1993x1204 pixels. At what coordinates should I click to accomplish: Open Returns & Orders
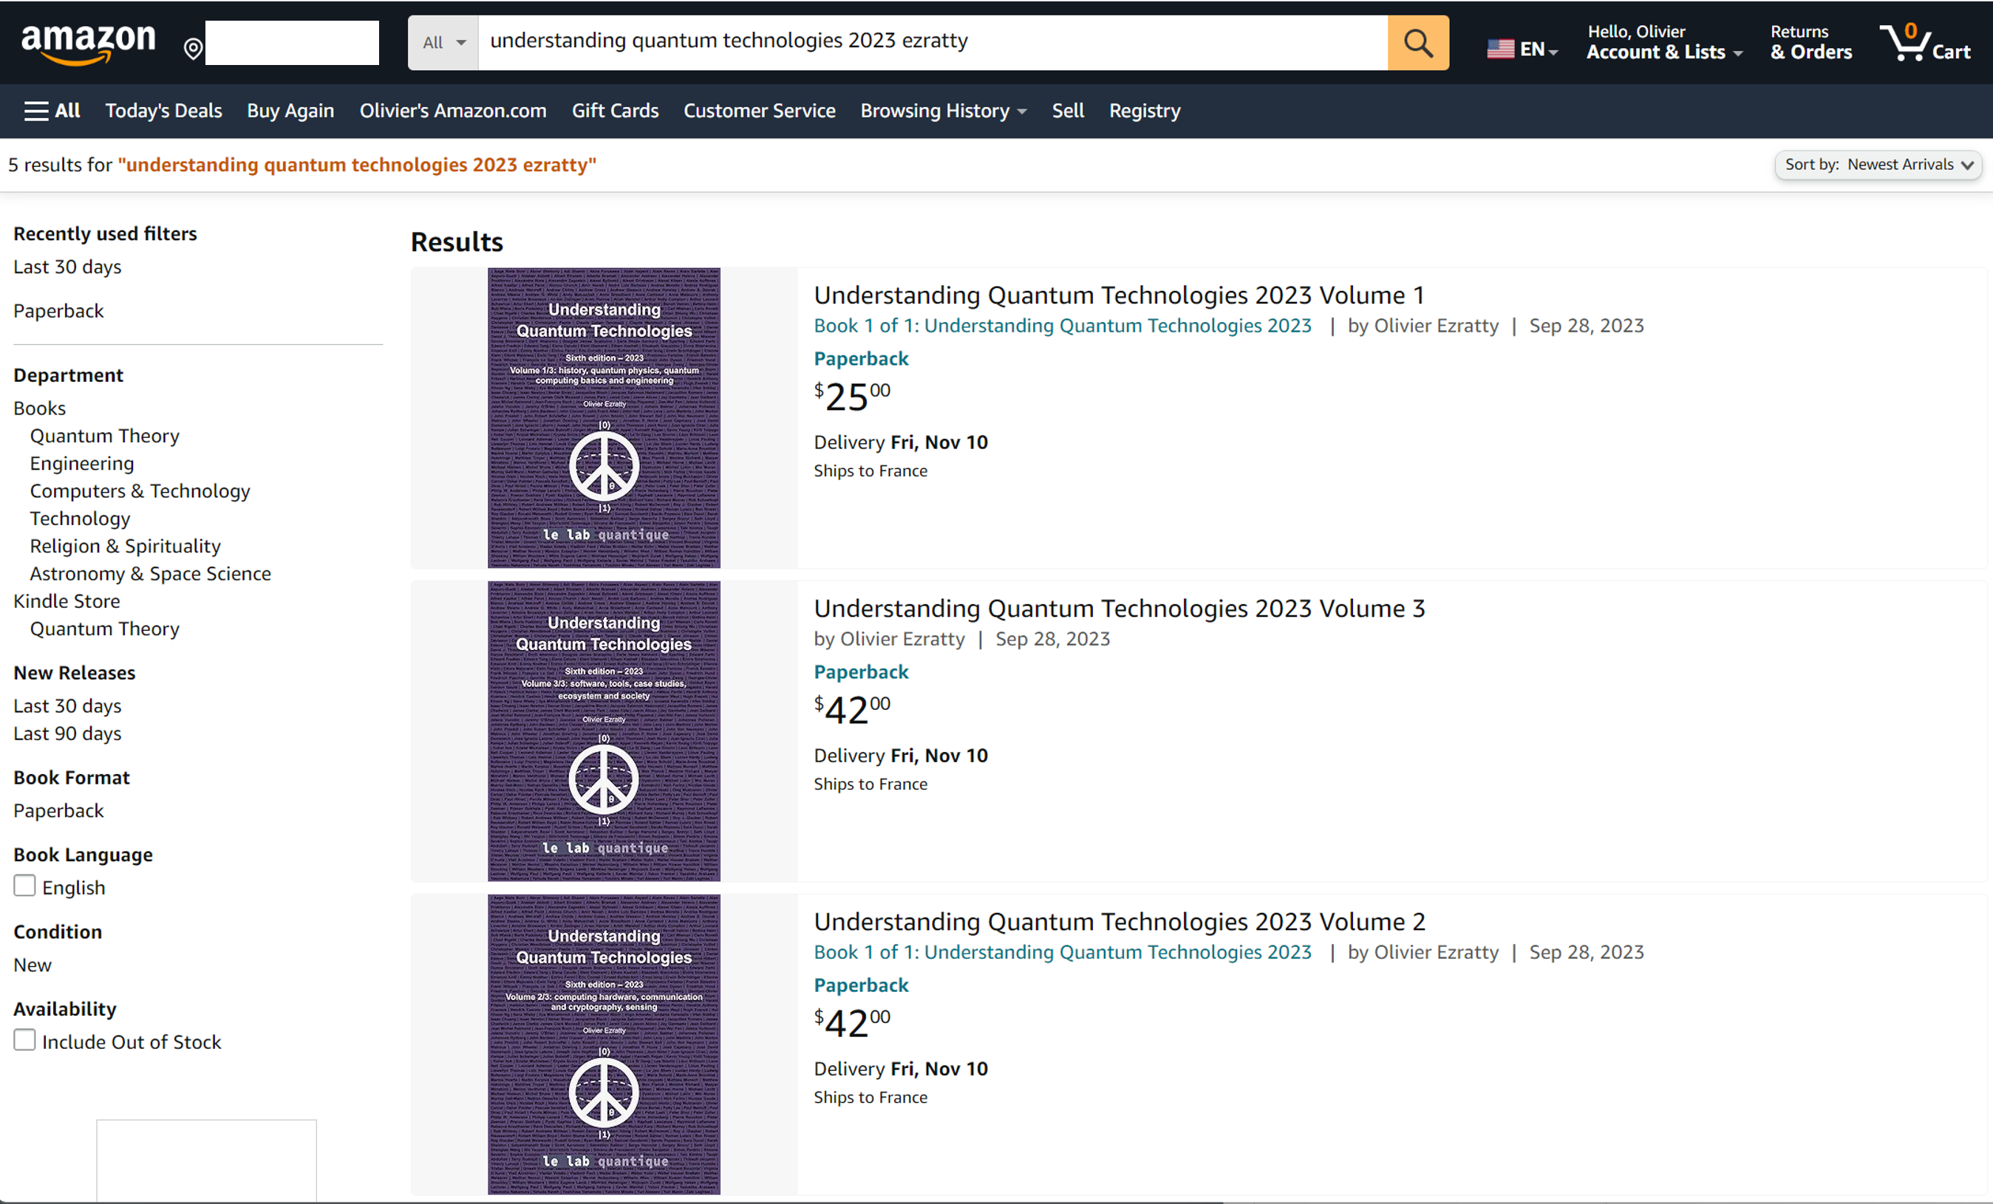click(1810, 43)
